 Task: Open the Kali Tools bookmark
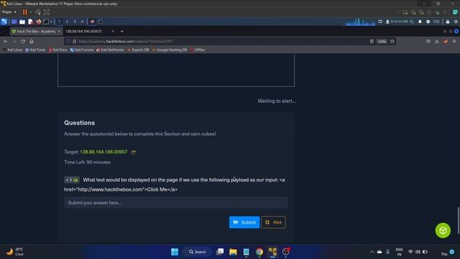pyautogui.click(x=35, y=50)
